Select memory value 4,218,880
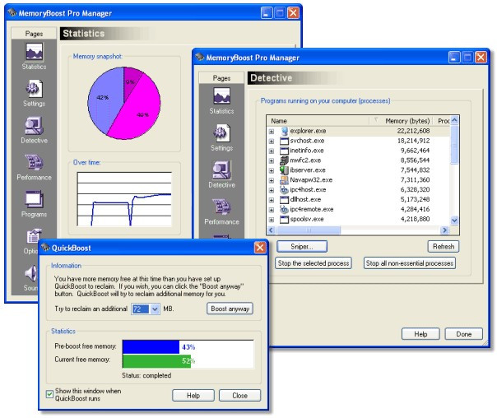Viewport: 497px width, 418px height. [x=415, y=220]
